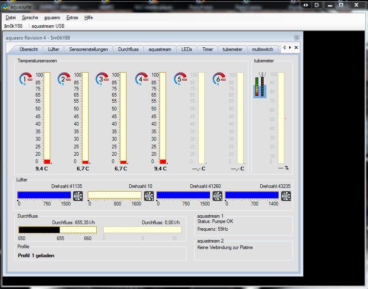This screenshot has height=289, width=368.
Task: Click the tubemeter level icon
Action: coord(260,85)
